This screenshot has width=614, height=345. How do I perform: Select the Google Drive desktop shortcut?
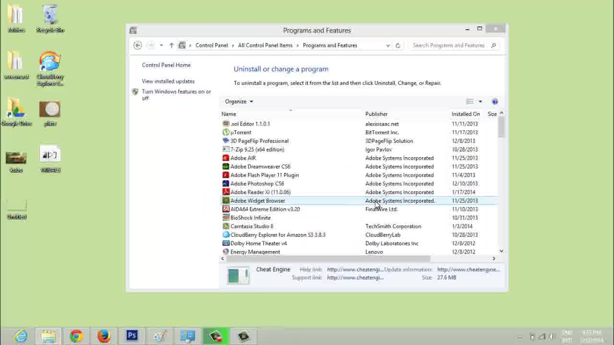pos(16,112)
